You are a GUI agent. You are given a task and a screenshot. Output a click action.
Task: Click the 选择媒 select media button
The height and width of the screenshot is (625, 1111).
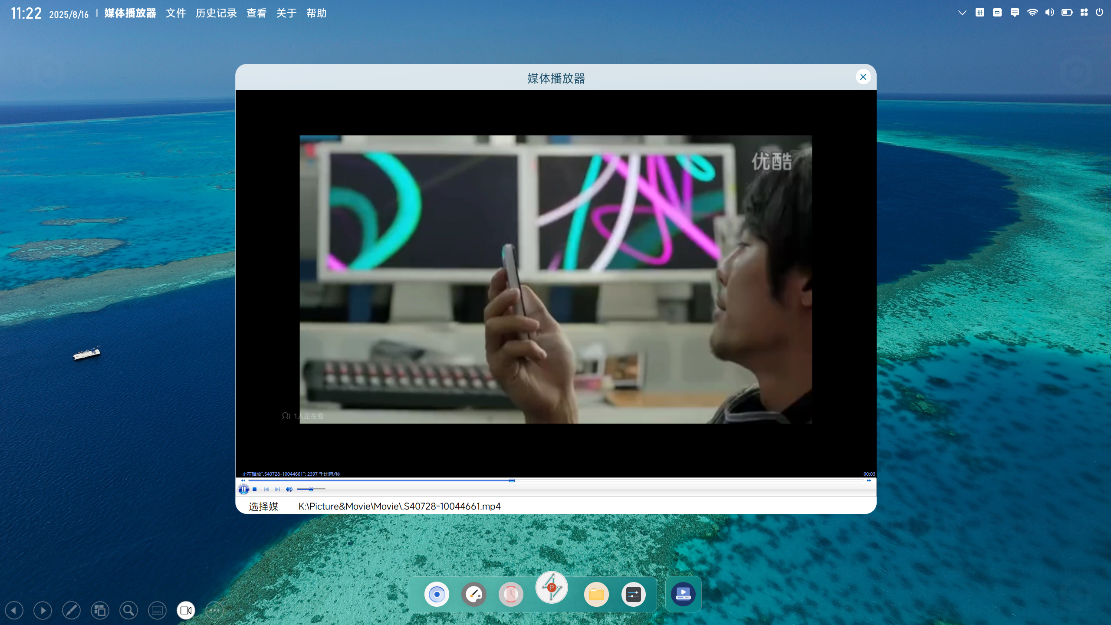pos(263,506)
